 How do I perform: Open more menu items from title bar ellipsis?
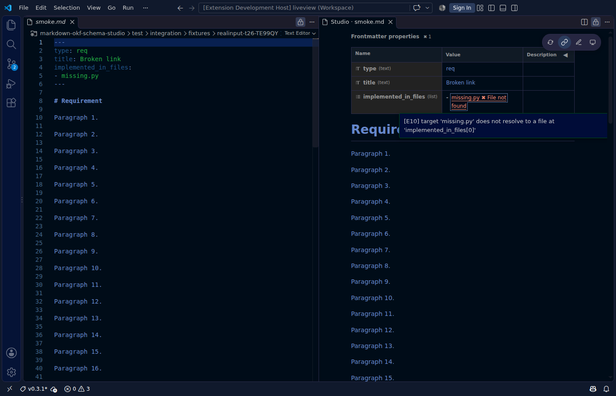point(146,8)
